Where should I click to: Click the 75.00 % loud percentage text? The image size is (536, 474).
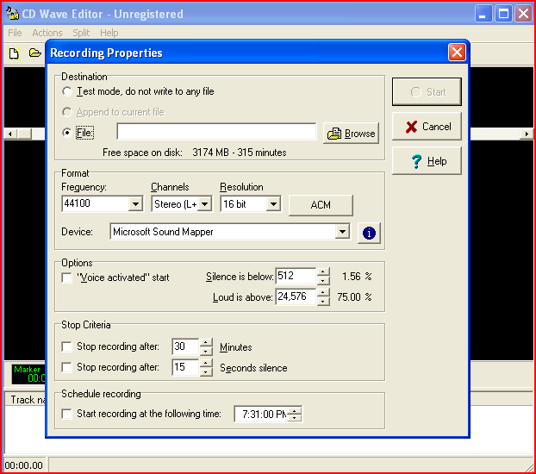coord(354,296)
